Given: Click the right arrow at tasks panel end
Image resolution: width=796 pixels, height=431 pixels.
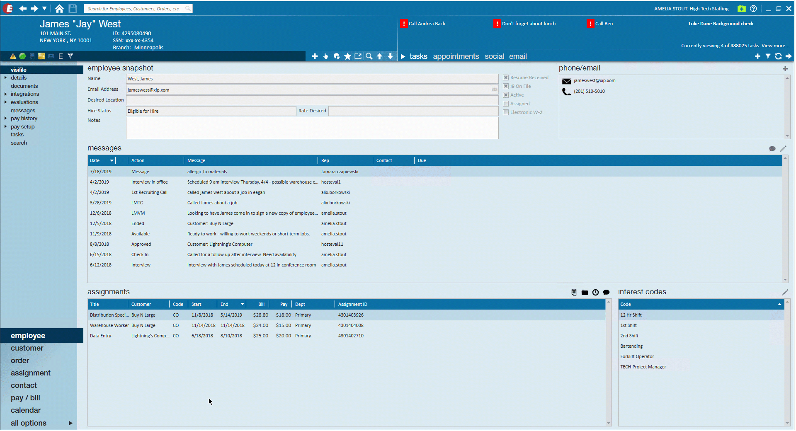Looking at the screenshot, I should tap(788, 56).
